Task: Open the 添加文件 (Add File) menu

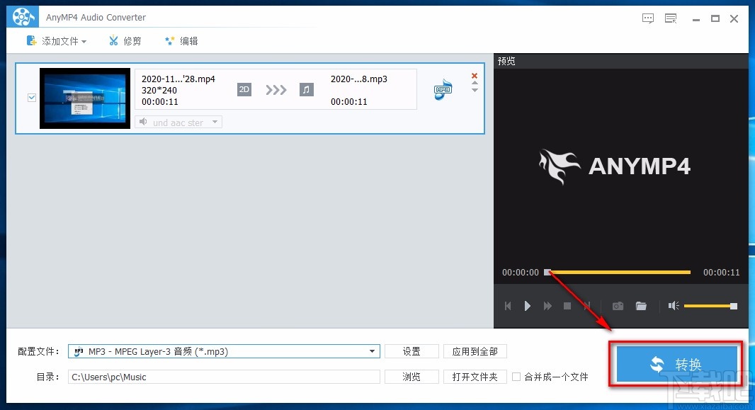Action: click(x=57, y=41)
